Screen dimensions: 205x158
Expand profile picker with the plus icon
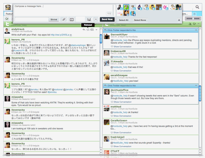point(179,20)
